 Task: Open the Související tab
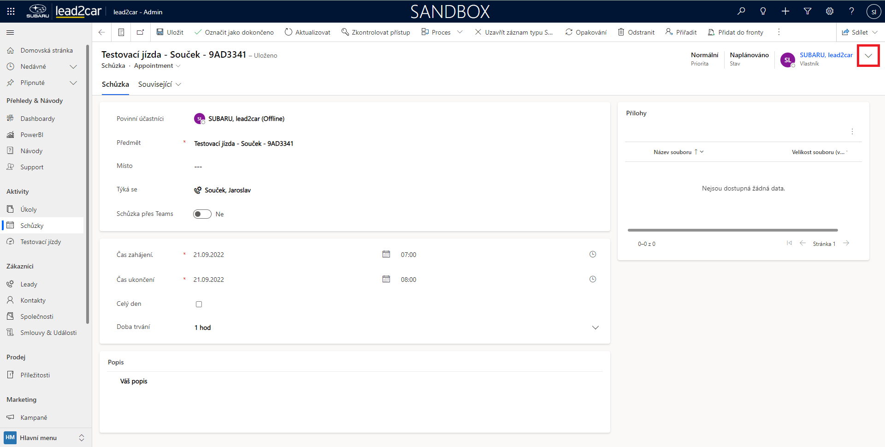pos(159,84)
